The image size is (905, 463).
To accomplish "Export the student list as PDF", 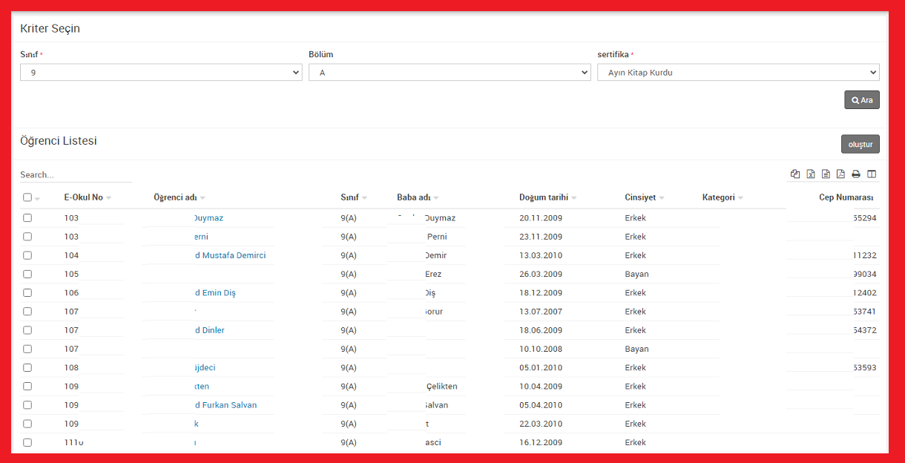I will coord(840,174).
